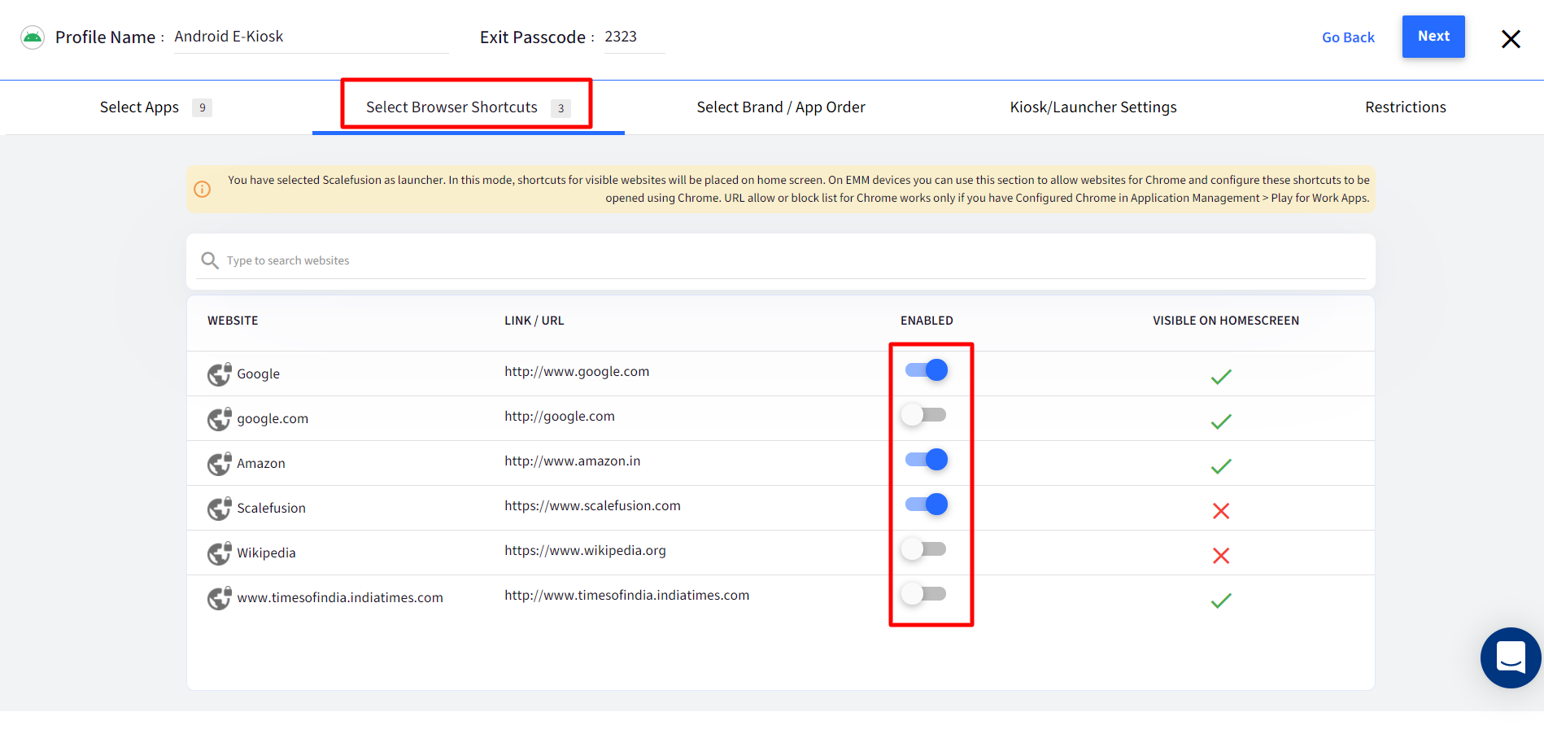Enable the Wikipedia website toggle
This screenshot has width=1544, height=734.
923,549
